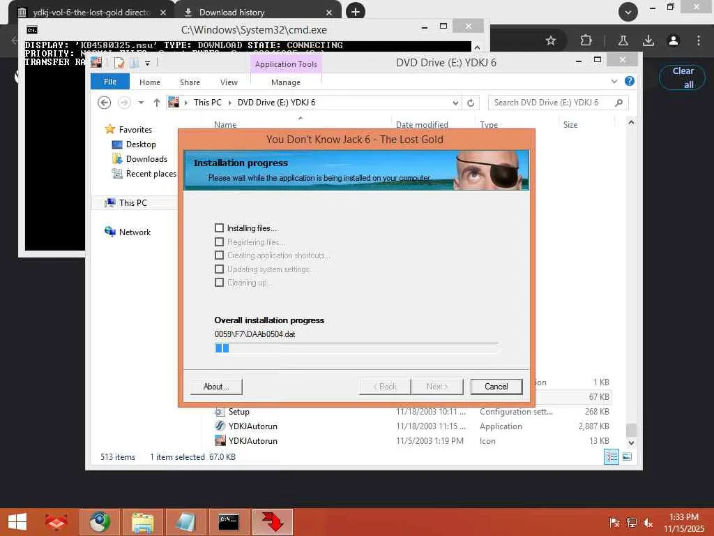This screenshot has width=714, height=536.
Task: Click Explorer's New folder quick access icon
Action: tap(135, 63)
